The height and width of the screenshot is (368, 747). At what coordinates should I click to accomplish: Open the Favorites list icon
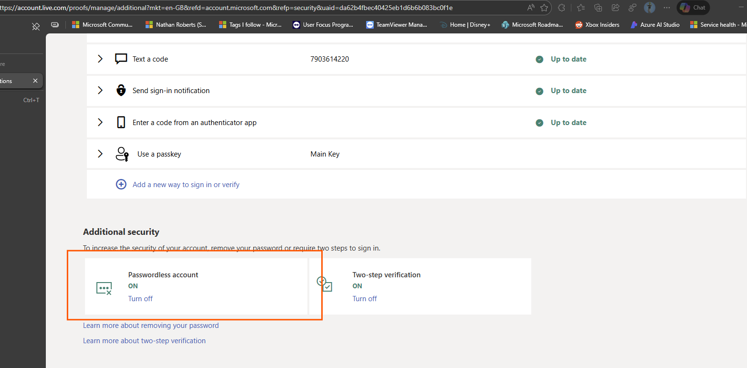click(x=581, y=8)
